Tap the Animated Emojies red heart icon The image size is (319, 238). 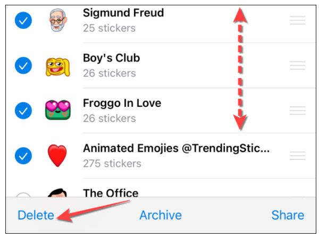pos(57,156)
